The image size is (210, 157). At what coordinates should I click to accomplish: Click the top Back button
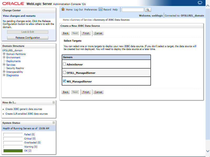point(66,33)
